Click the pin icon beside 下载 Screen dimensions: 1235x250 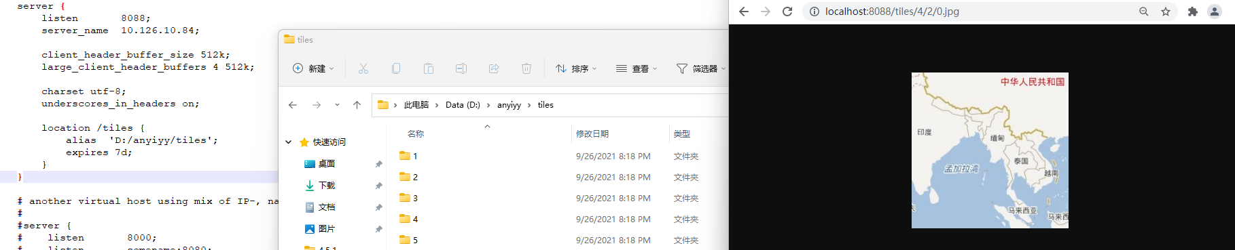click(378, 186)
